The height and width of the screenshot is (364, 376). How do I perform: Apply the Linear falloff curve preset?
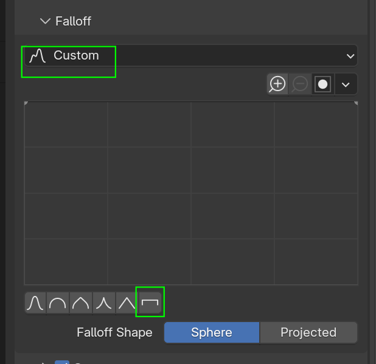127,303
